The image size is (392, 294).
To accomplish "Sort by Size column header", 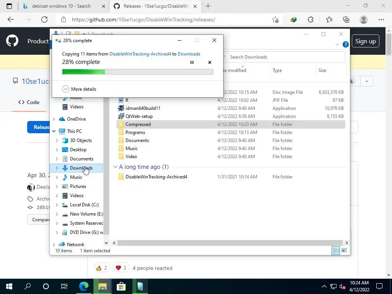I will (322, 70).
